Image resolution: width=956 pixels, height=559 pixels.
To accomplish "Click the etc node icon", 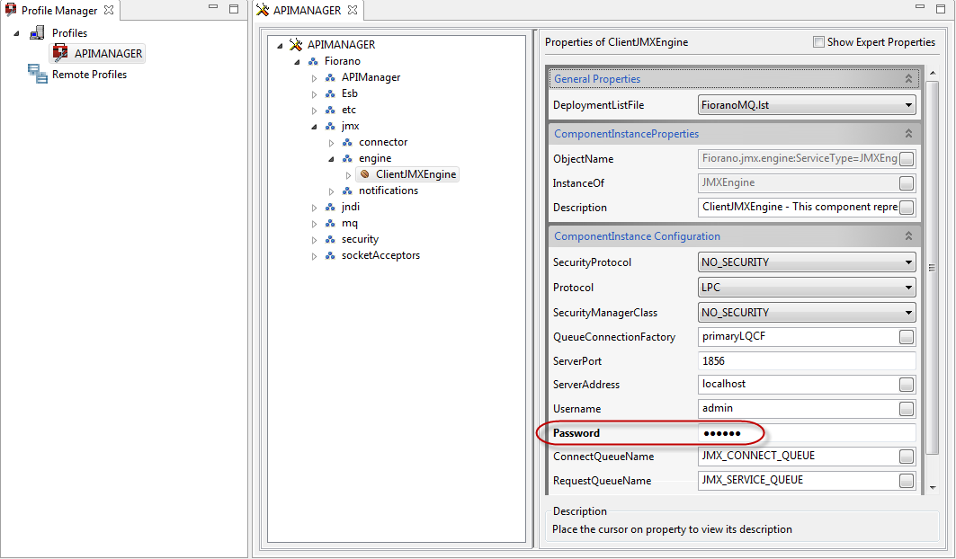I will (330, 110).
